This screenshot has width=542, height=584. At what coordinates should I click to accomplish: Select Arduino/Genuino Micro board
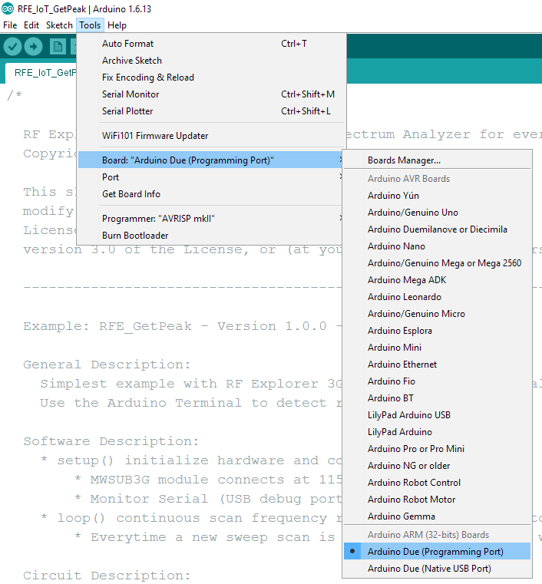click(438, 314)
